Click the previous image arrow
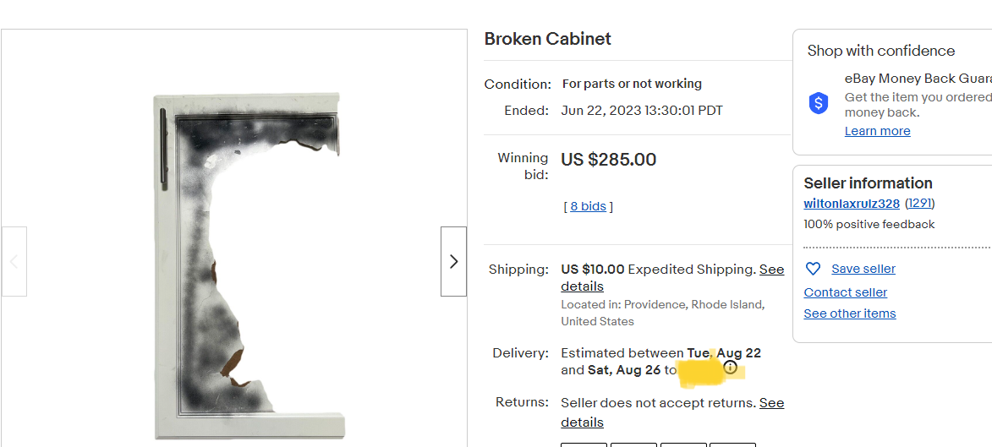This screenshot has height=447, width=992. 14,261
